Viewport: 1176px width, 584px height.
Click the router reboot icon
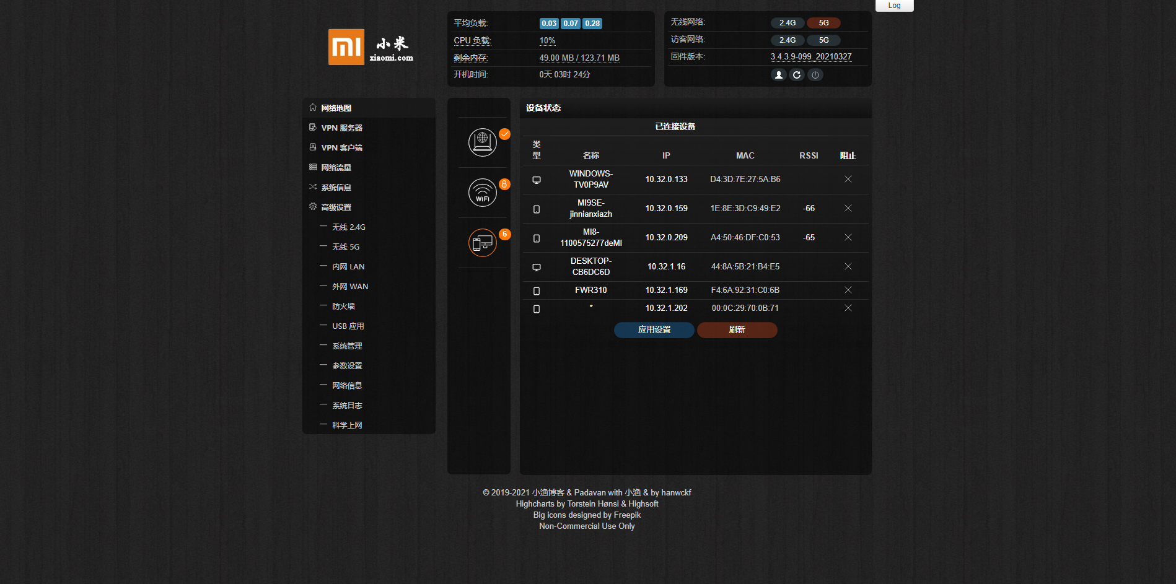tap(797, 75)
